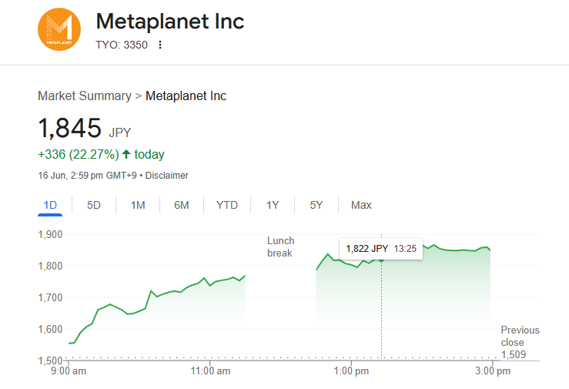Switch to the 5D chart tab
569x389 pixels.
(x=94, y=205)
